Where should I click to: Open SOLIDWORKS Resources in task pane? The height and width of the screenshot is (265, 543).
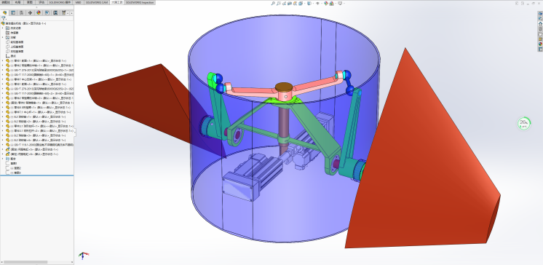pos(540,14)
